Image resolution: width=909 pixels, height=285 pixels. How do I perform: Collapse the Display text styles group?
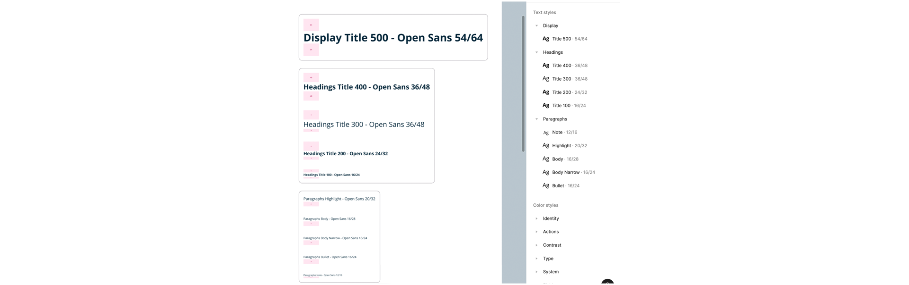coord(536,26)
